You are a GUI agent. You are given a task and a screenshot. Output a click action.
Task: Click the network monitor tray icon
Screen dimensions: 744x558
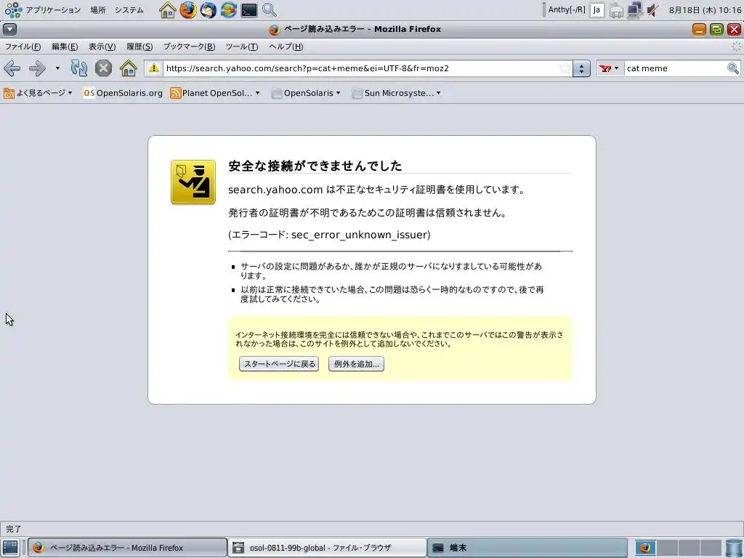coord(635,10)
